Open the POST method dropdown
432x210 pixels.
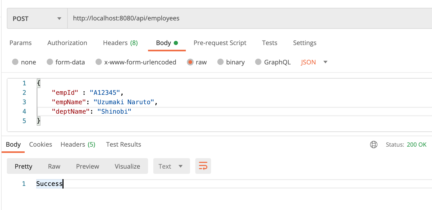37,19
